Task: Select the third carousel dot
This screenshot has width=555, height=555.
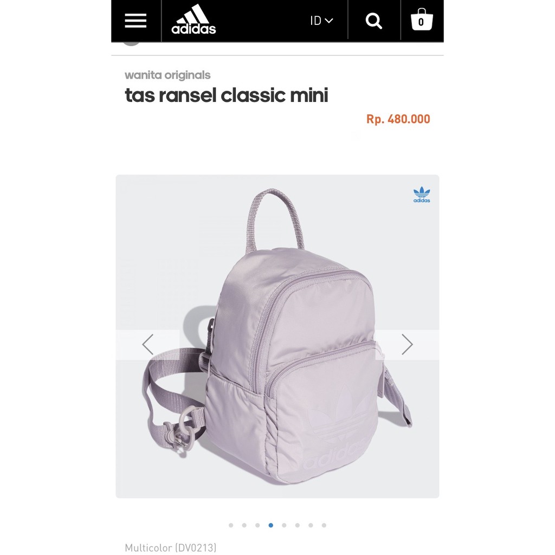Action: 257,525
